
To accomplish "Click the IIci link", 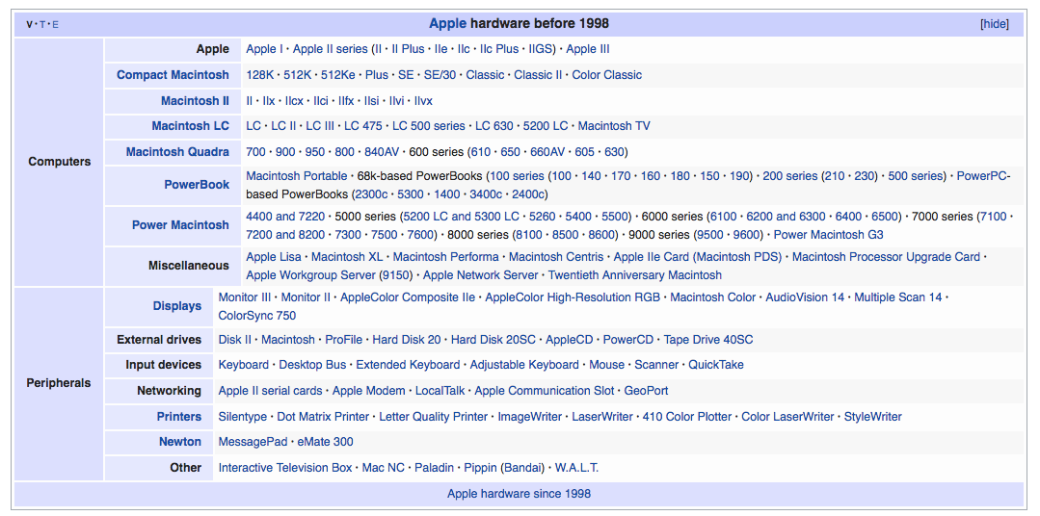I will [321, 101].
